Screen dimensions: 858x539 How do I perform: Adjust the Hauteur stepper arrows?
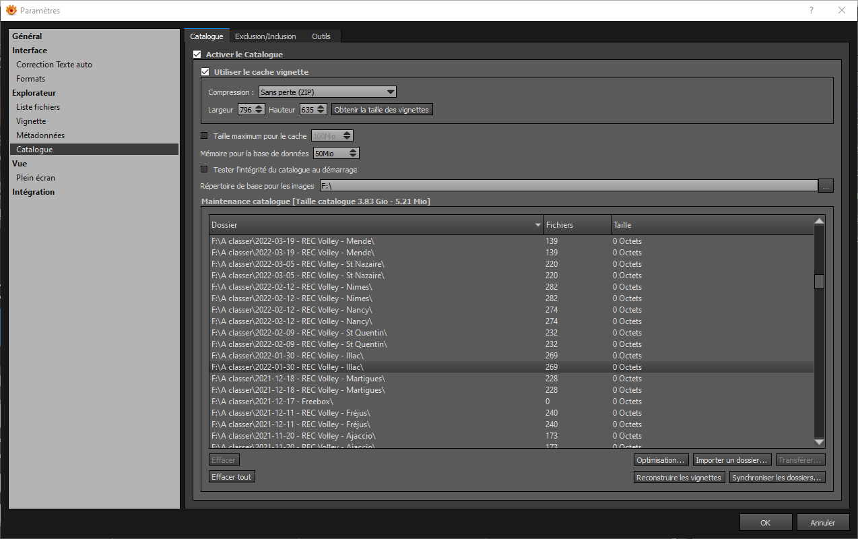321,109
